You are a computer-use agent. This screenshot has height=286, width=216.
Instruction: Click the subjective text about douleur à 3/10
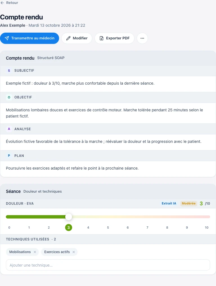(80, 83)
